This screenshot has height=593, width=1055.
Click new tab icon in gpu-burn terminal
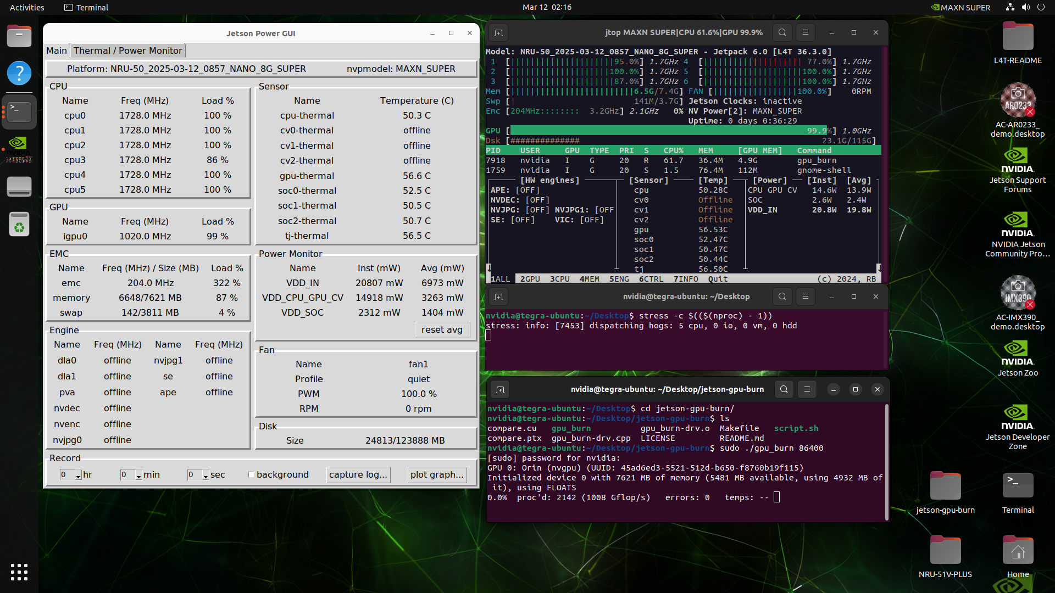coord(500,389)
